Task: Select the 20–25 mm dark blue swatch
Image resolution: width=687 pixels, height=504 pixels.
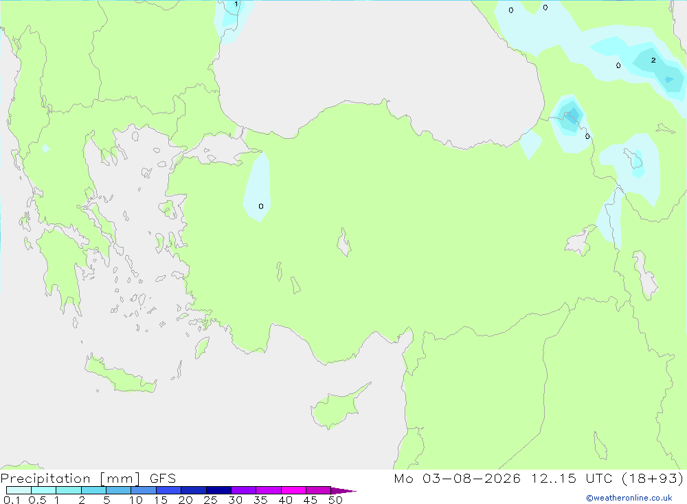Action: click(194, 490)
